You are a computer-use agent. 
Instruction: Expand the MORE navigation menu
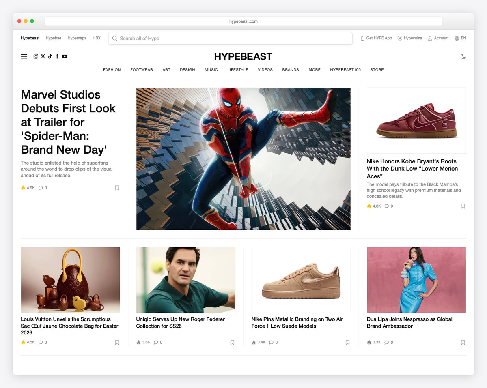[314, 70]
